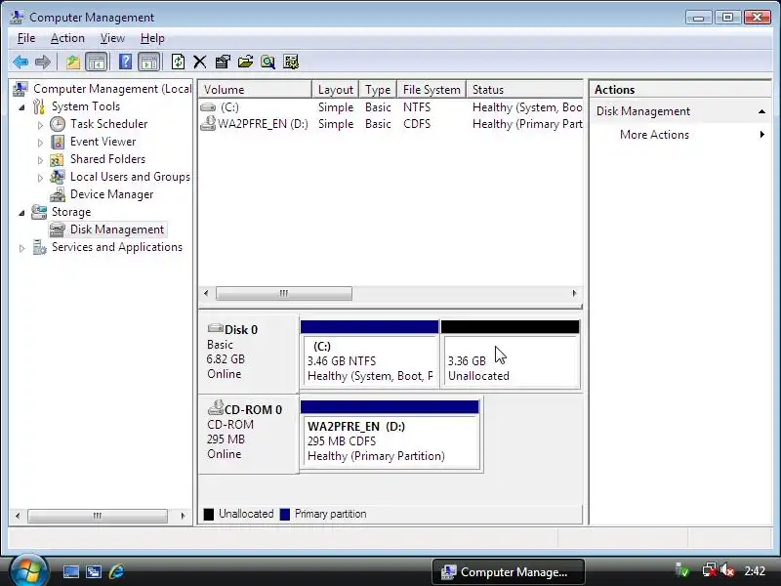The width and height of the screenshot is (781, 586).
Task: Click the Open folder toolbar icon
Action: click(x=245, y=62)
